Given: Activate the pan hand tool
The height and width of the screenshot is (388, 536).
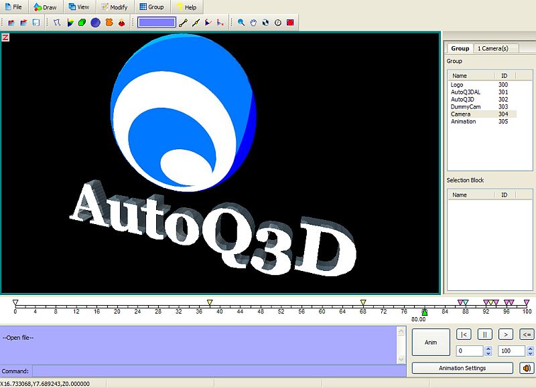Looking at the screenshot, I should click(253, 23).
